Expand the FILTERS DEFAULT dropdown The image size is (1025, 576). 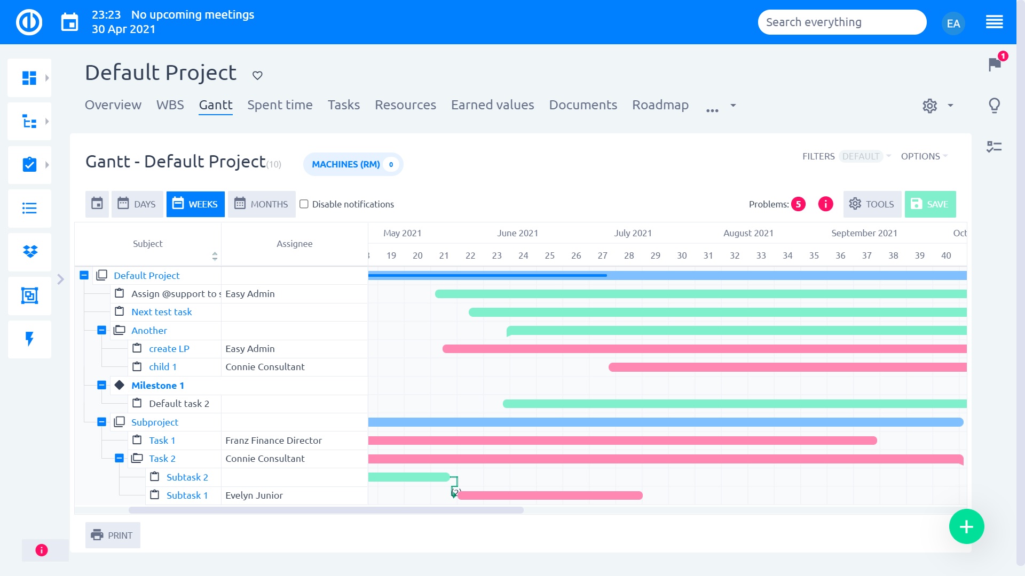coord(847,156)
